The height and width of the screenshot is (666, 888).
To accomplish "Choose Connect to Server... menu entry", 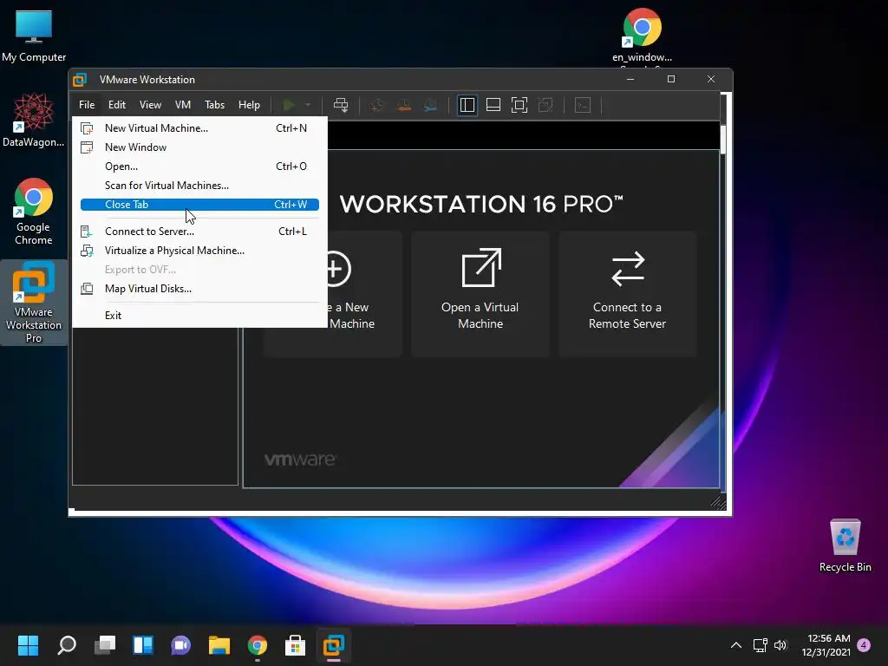I will click(x=200, y=231).
